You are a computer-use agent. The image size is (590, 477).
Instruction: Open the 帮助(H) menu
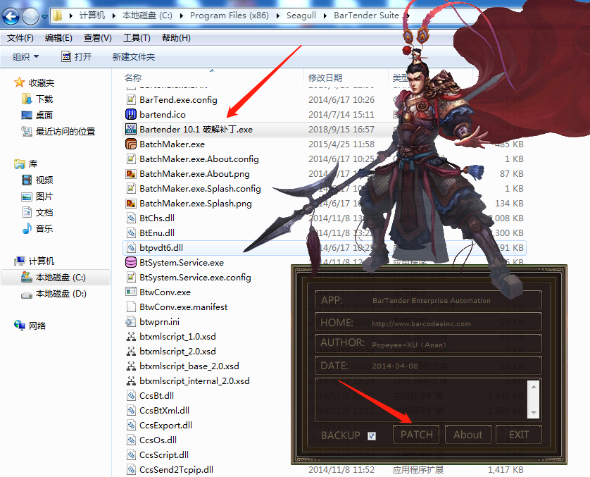176,38
